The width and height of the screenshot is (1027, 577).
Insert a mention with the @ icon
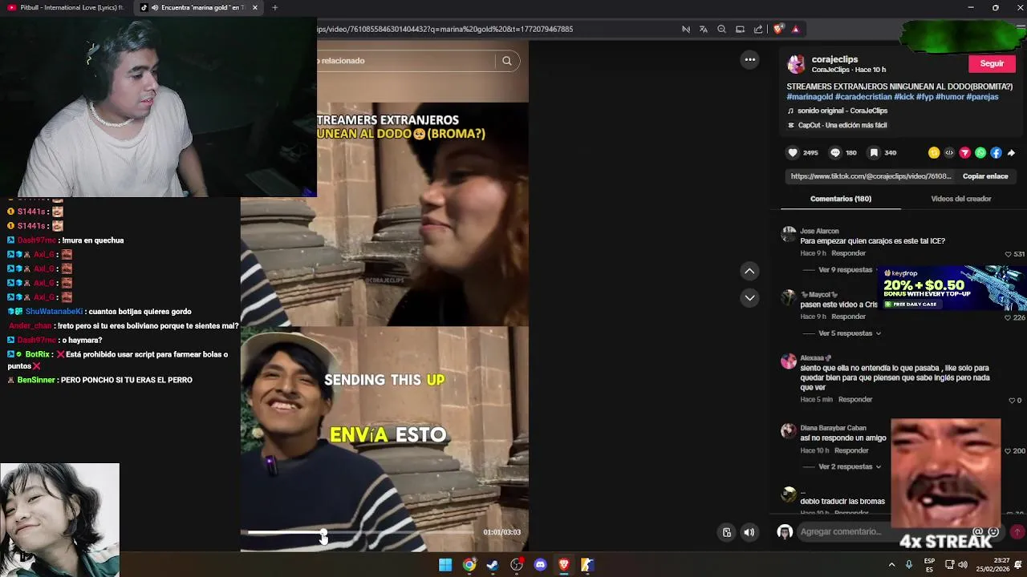[x=978, y=531]
